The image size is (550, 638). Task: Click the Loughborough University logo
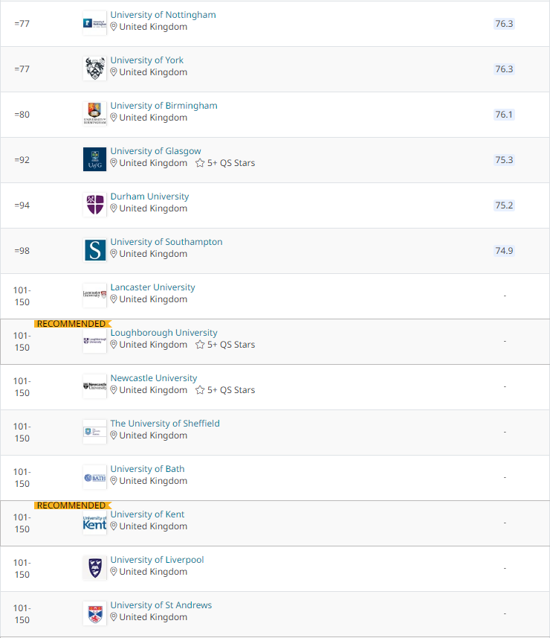[x=94, y=341]
